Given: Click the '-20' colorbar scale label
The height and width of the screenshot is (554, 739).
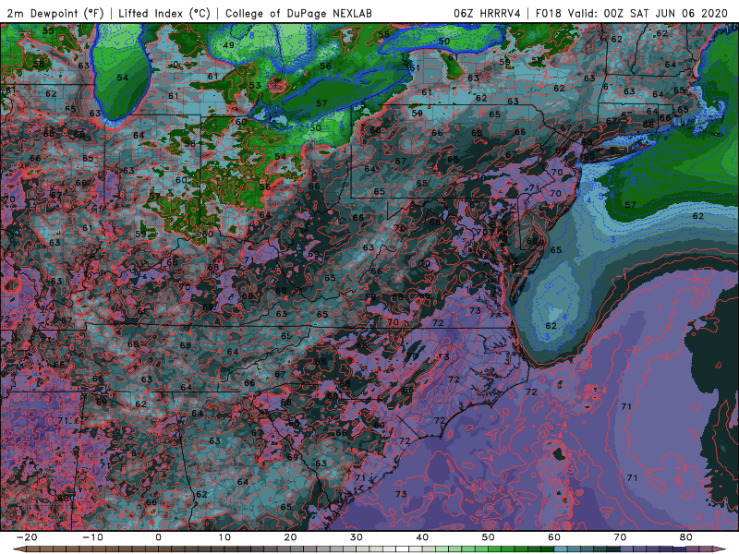Looking at the screenshot, I should click(x=27, y=537).
